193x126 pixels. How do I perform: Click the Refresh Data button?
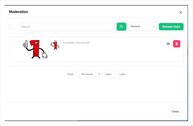click(171, 27)
